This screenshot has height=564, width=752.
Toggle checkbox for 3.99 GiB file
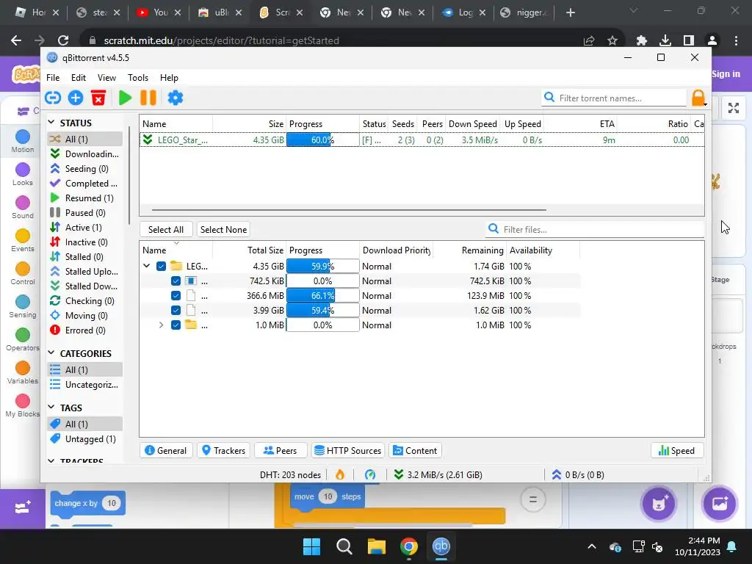[176, 311]
